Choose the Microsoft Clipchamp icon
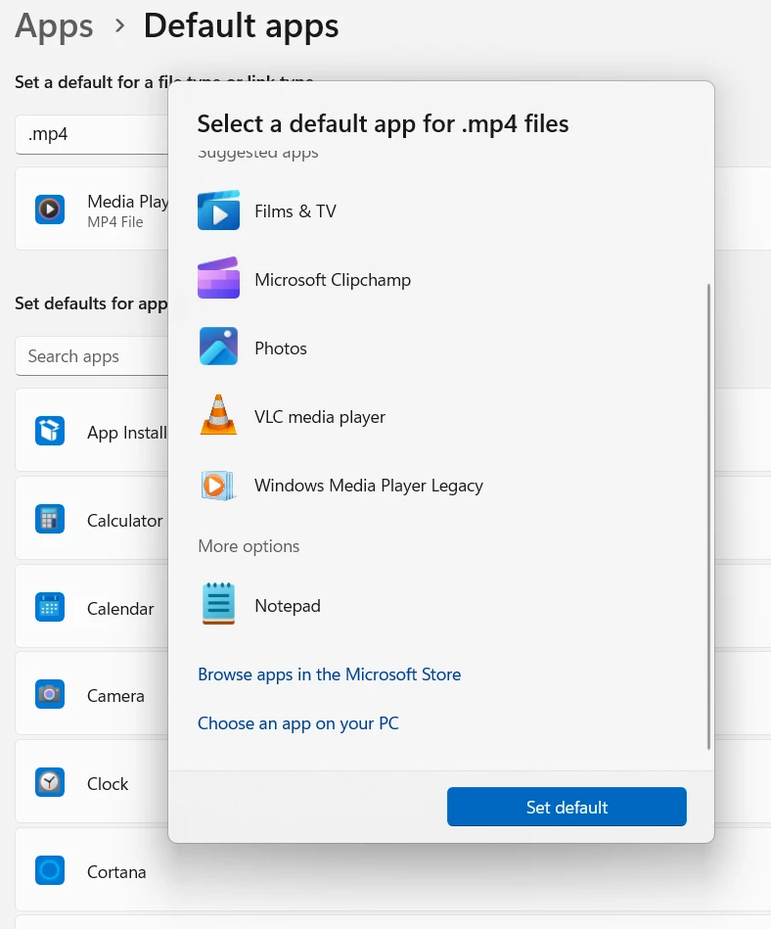 (x=218, y=278)
